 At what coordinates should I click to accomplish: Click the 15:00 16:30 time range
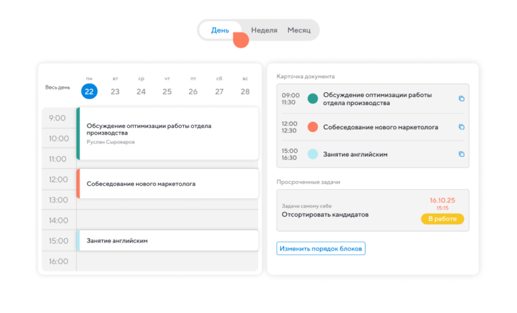(289, 154)
